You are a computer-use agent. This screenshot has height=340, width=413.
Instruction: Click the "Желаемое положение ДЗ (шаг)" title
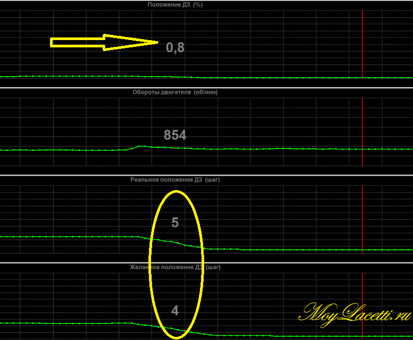coord(175,267)
